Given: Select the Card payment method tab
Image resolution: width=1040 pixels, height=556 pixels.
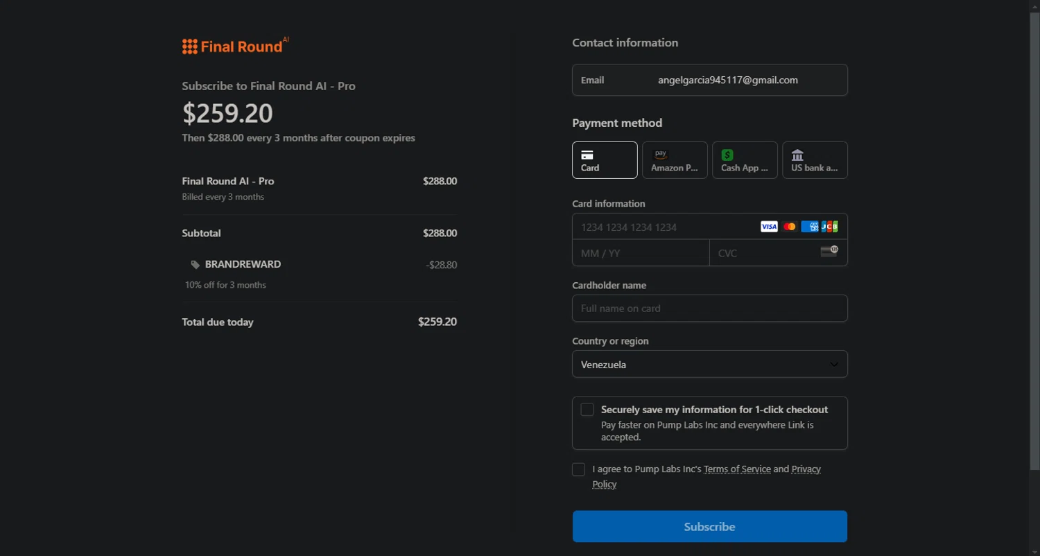Looking at the screenshot, I should pos(605,160).
